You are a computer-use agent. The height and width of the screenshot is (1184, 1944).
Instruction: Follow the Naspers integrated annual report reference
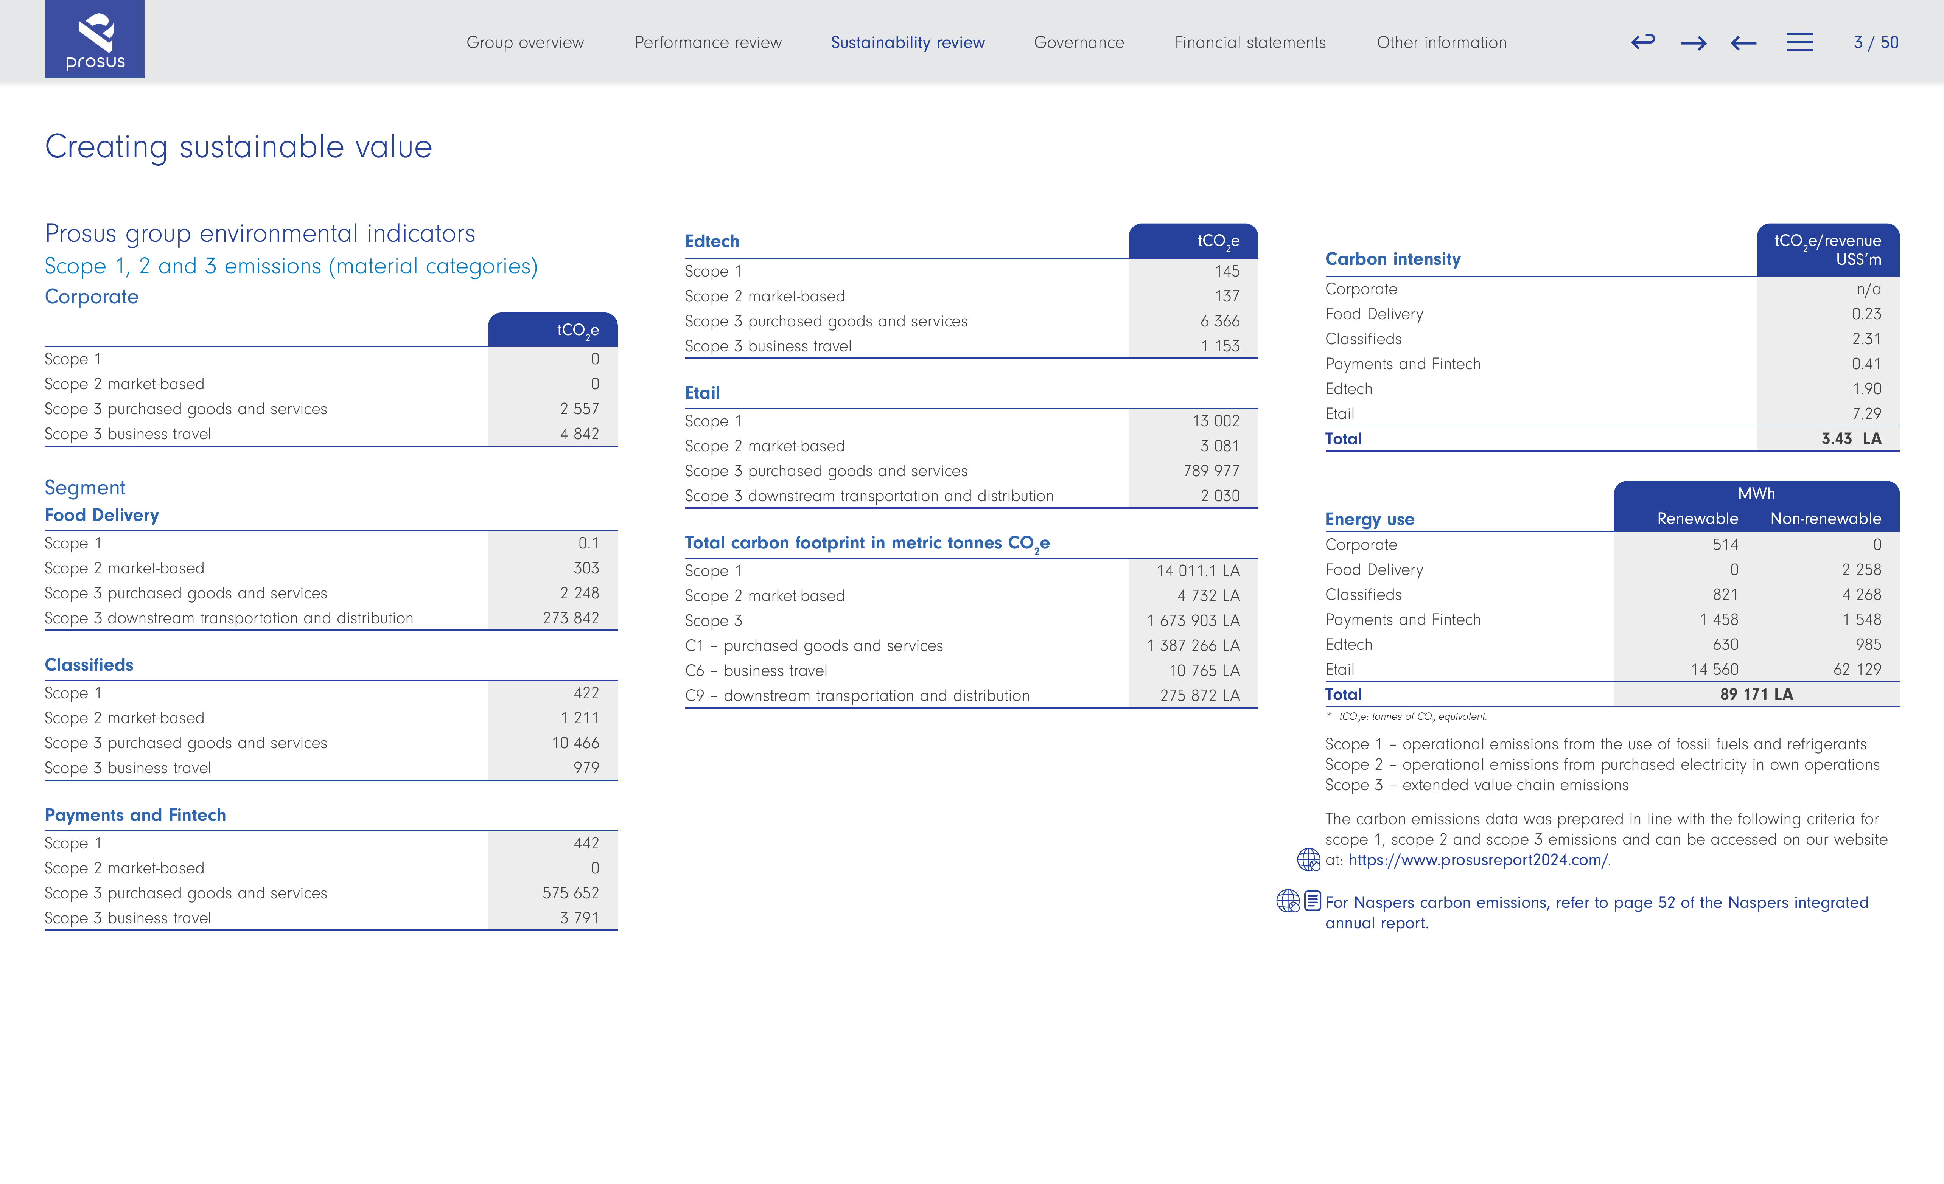[x=1597, y=912]
